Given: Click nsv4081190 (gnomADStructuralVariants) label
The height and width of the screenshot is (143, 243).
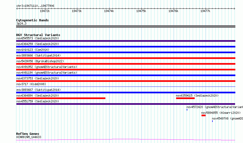Looking at the screenshot, I should click(x=47, y=73).
